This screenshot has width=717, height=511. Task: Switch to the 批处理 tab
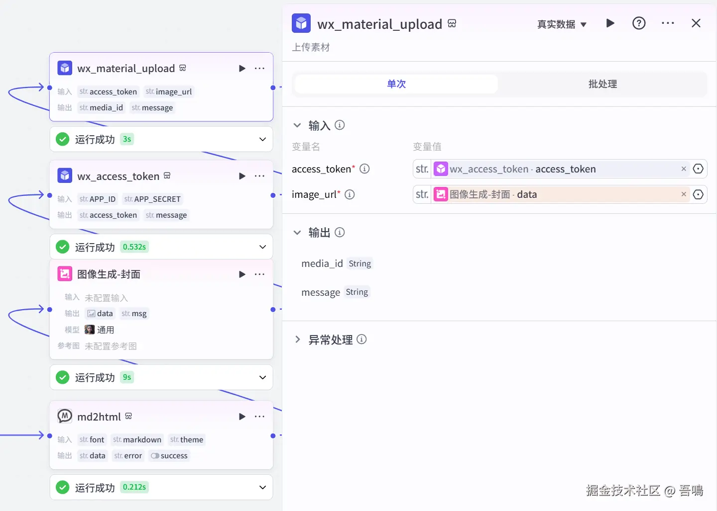click(602, 84)
